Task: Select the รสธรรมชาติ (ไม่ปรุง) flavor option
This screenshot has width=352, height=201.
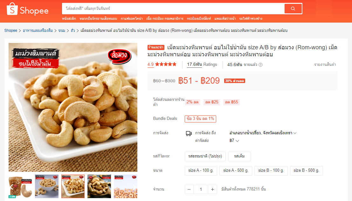Action: (x=205, y=156)
